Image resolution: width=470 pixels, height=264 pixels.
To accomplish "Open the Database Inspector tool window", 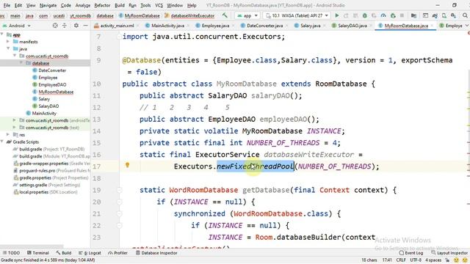I will coord(156,253).
